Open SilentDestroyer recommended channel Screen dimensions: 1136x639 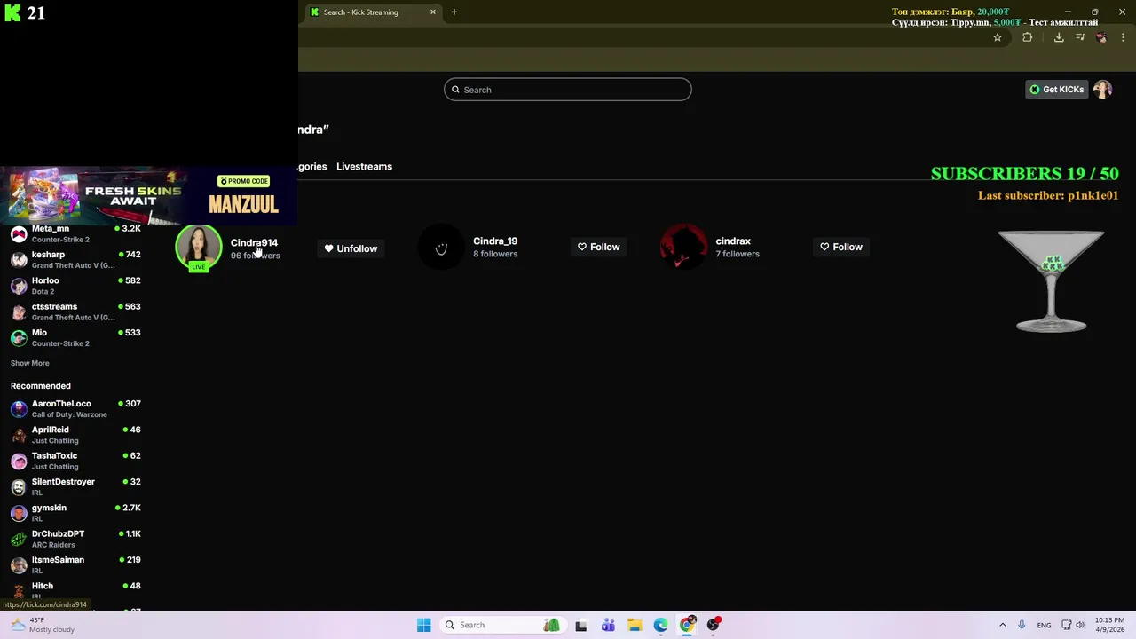coord(75,487)
